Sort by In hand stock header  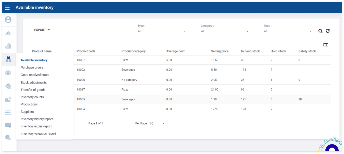point(250,51)
